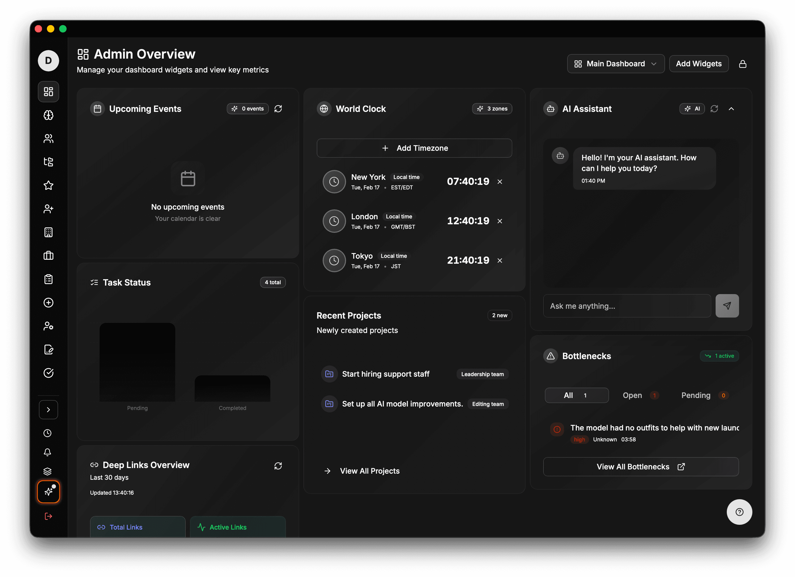Toggle the dashboard lock icon
This screenshot has height=577, width=795.
743,64
